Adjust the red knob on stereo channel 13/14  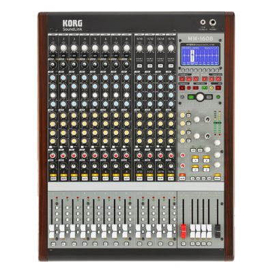160,155
